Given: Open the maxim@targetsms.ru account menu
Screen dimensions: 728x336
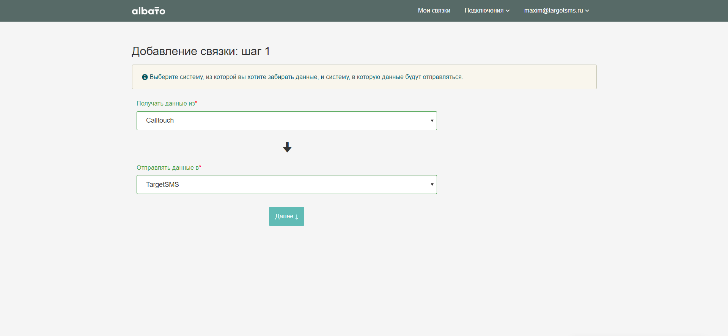Looking at the screenshot, I should click(557, 11).
